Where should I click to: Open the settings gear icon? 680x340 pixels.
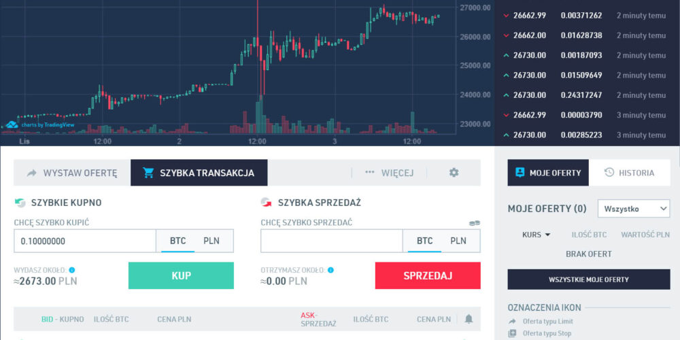pyautogui.click(x=454, y=173)
